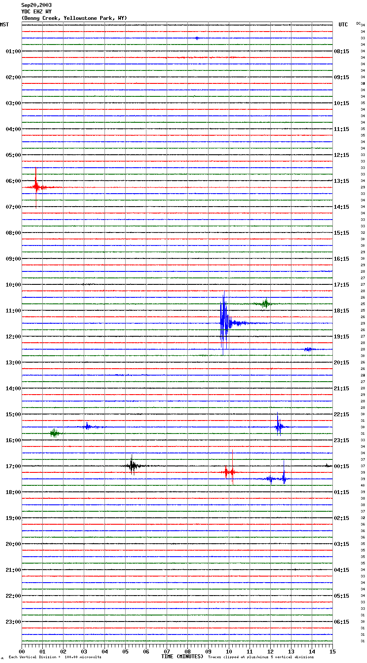367x663 pixels.
Task: Click the DC column label at top right
Action: click(x=358, y=23)
